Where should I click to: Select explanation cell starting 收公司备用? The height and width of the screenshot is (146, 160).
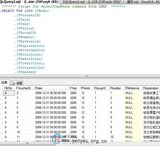151,103
